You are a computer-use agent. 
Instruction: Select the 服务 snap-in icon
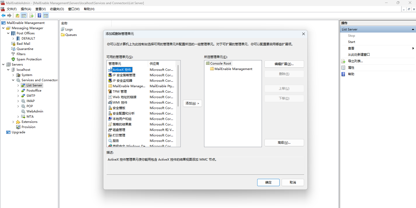click(110, 141)
